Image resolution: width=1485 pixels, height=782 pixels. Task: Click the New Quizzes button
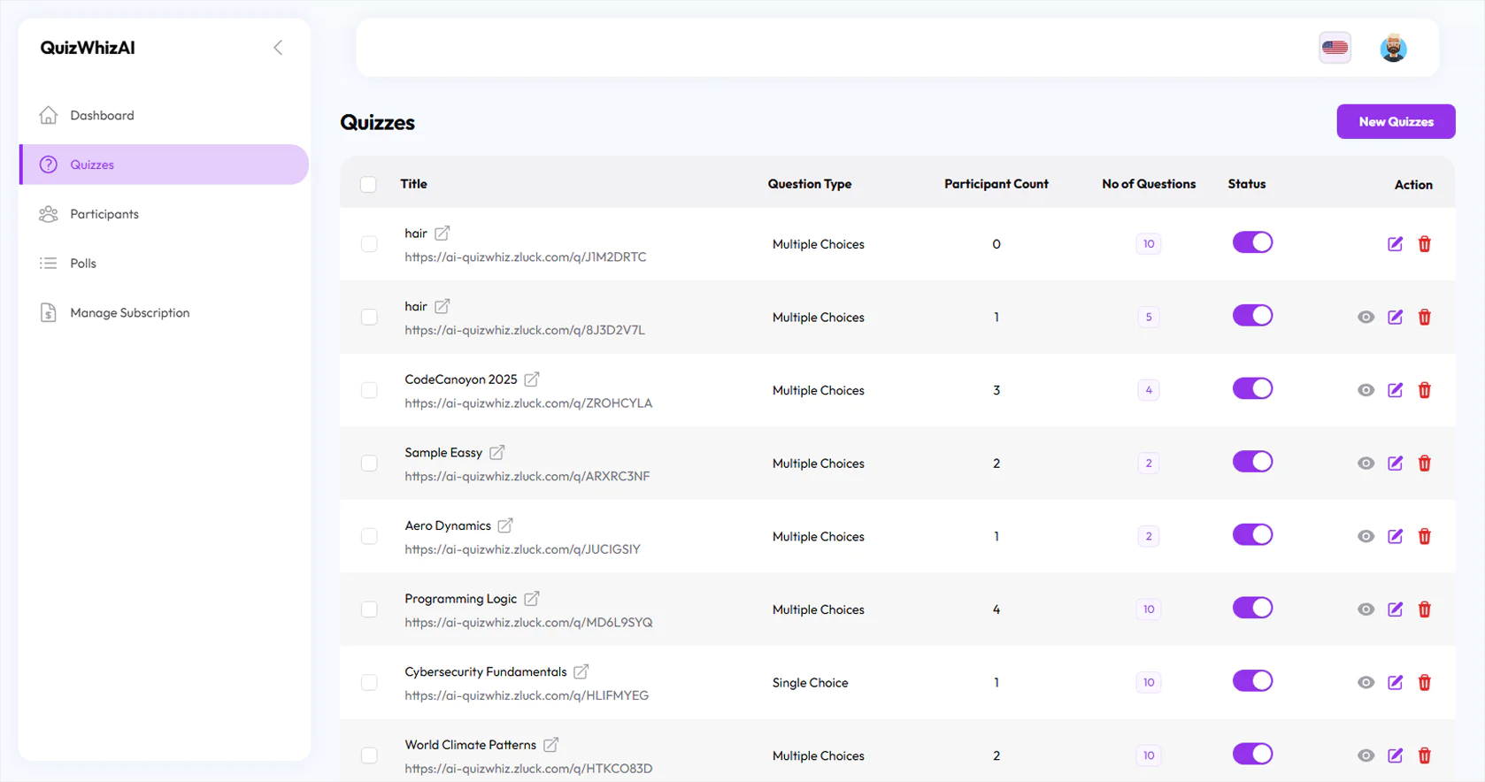click(1396, 122)
